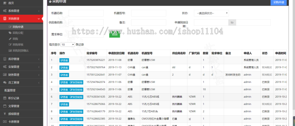
Task: Expand the 员工管理 menu chevron
Action: pyautogui.click(x=39, y=83)
